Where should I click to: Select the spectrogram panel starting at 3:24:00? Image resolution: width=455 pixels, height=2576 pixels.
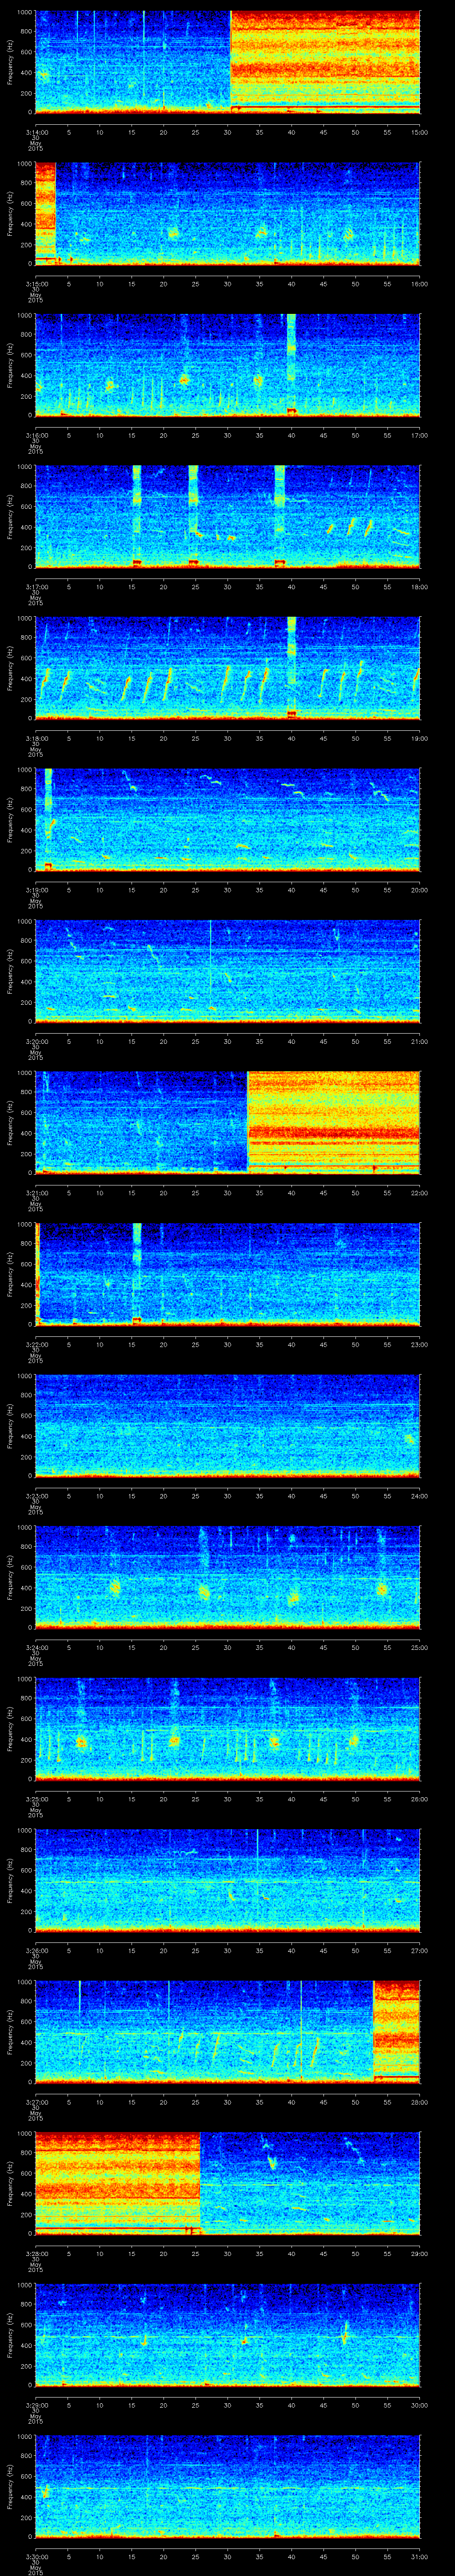[227, 1577]
